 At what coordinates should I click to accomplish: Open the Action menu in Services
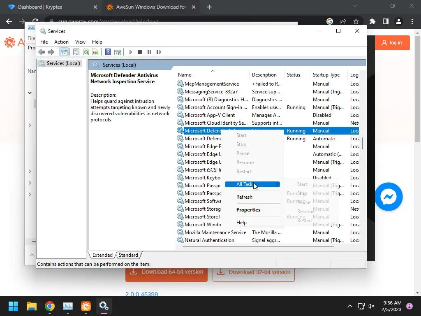pyautogui.click(x=61, y=42)
